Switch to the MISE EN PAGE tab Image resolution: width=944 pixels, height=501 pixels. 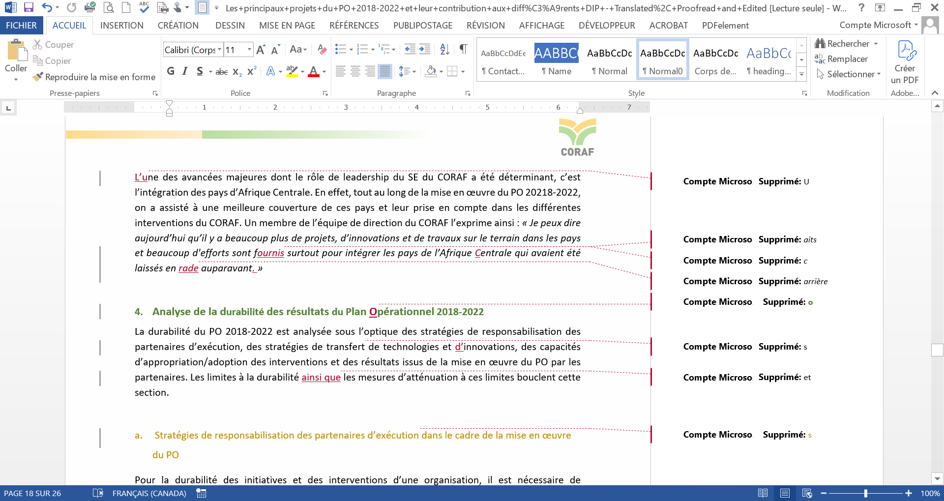(x=287, y=26)
